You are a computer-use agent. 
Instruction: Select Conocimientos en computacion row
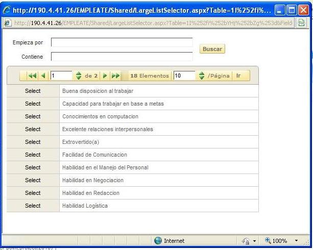pos(33,116)
